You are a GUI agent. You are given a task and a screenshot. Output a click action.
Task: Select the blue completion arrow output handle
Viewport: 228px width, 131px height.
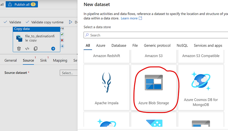(62, 46)
